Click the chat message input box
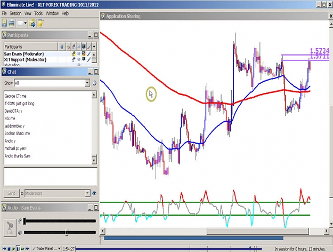Viewport: 333px width, 252px height. tap(50, 177)
